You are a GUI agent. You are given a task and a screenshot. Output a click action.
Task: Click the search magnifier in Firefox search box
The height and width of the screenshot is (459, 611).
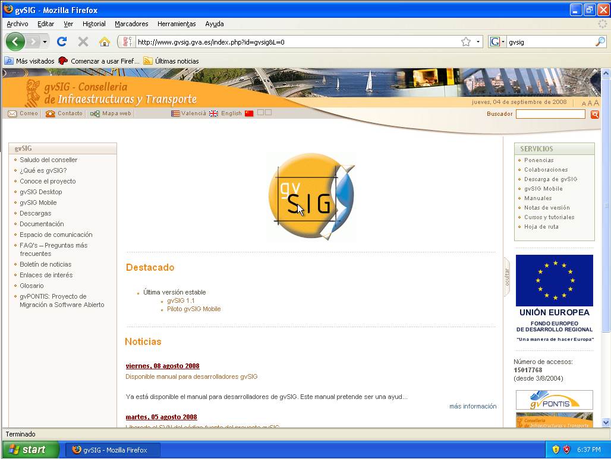600,42
